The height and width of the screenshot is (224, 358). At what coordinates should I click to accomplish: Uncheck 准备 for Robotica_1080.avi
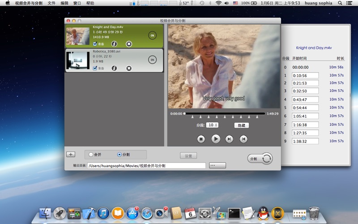point(95,68)
